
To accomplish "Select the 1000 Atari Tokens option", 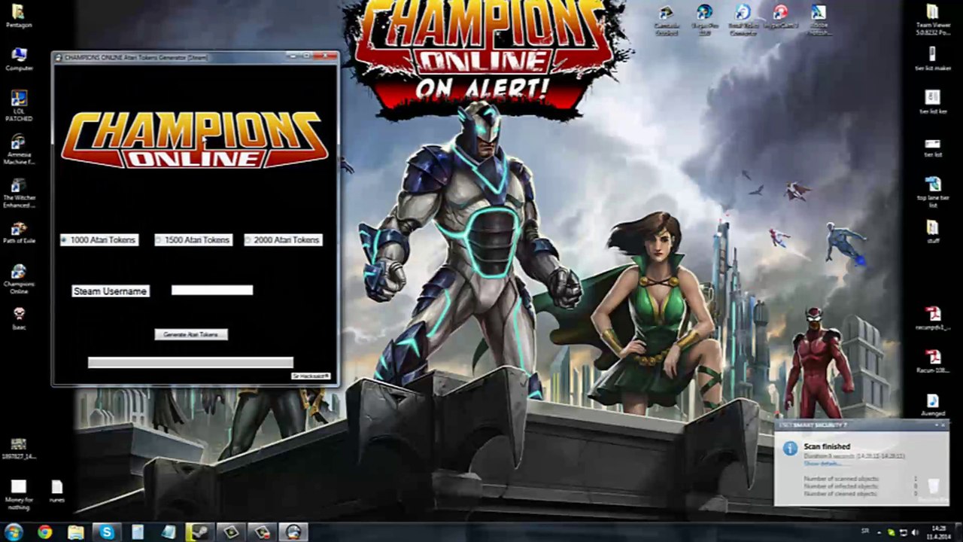I will pyautogui.click(x=99, y=240).
